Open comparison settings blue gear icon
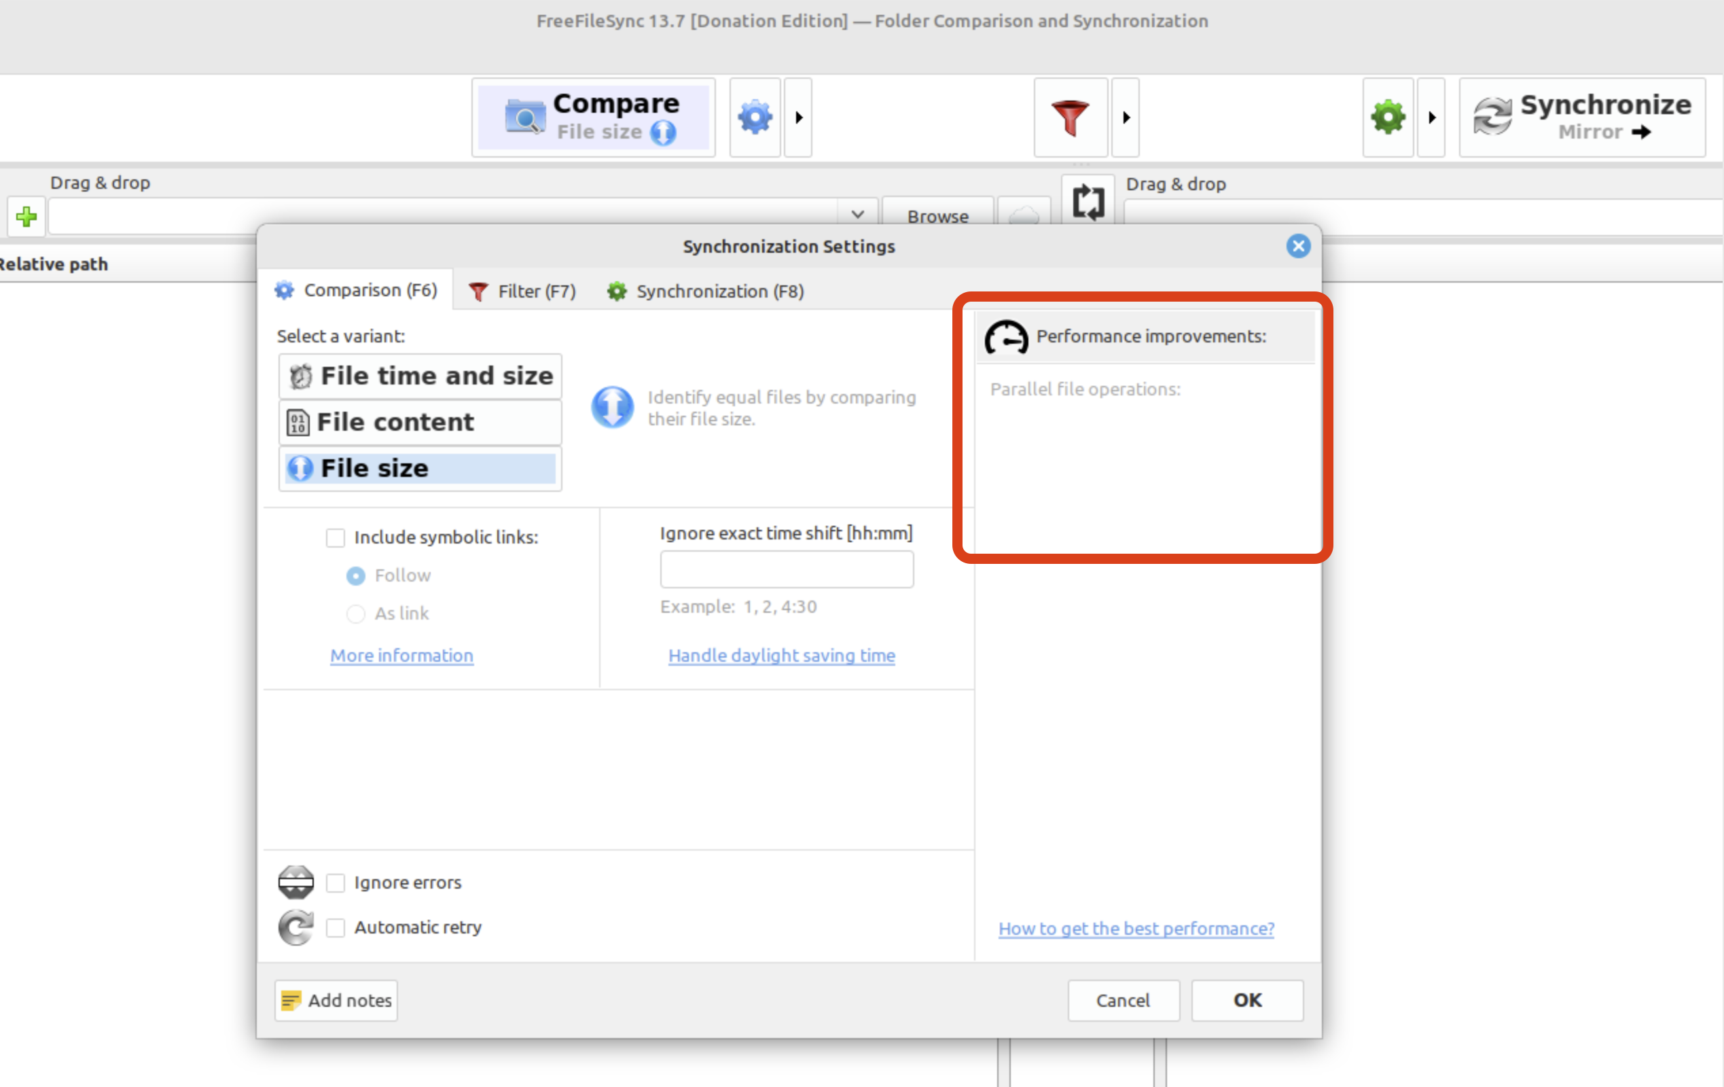 coord(755,118)
